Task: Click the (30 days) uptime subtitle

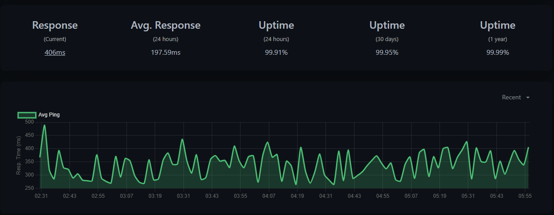Action: pos(387,39)
